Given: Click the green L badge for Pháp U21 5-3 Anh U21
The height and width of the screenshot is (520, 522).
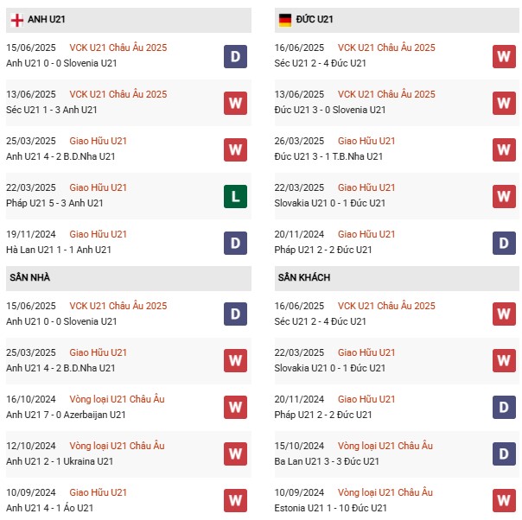Looking at the screenshot, I should click(x=235, y=196).
